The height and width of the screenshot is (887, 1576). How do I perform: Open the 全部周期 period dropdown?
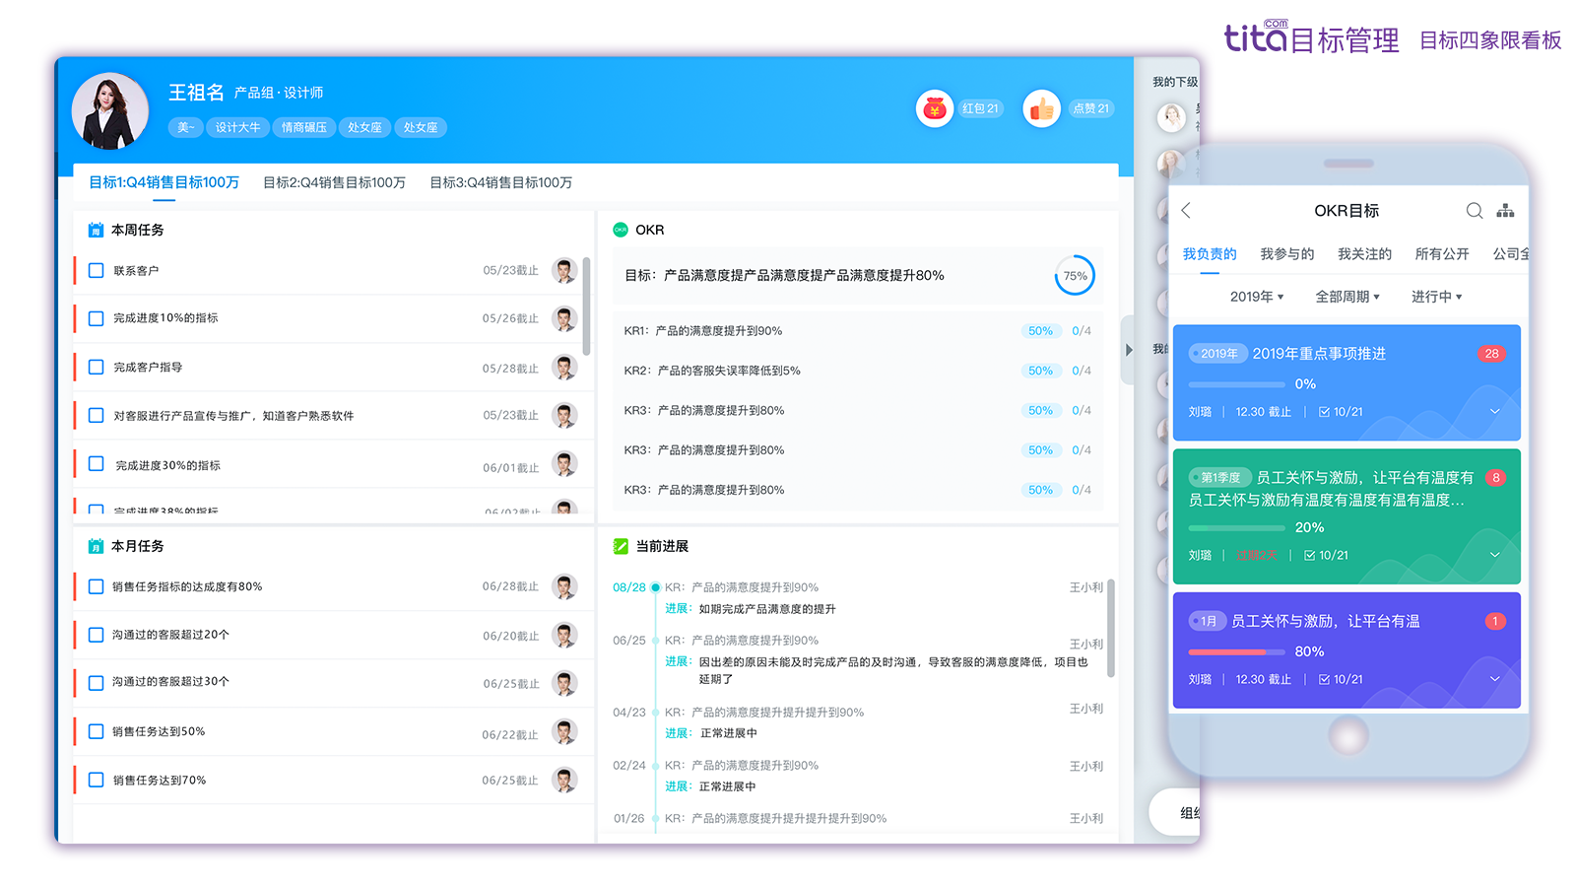click(1347, 297)
